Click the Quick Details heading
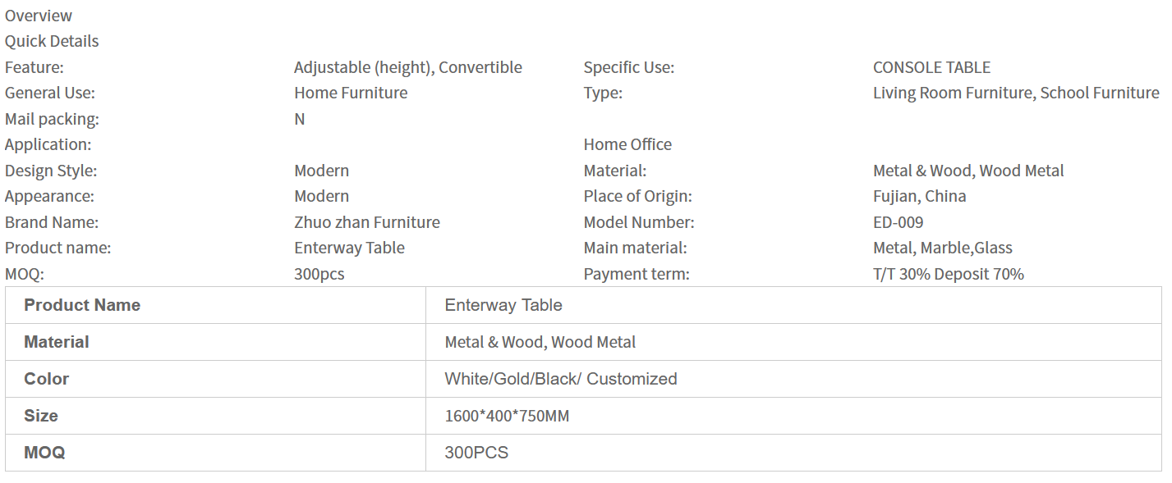Screen dimensions: 1172x483 [x=52, y=41]
